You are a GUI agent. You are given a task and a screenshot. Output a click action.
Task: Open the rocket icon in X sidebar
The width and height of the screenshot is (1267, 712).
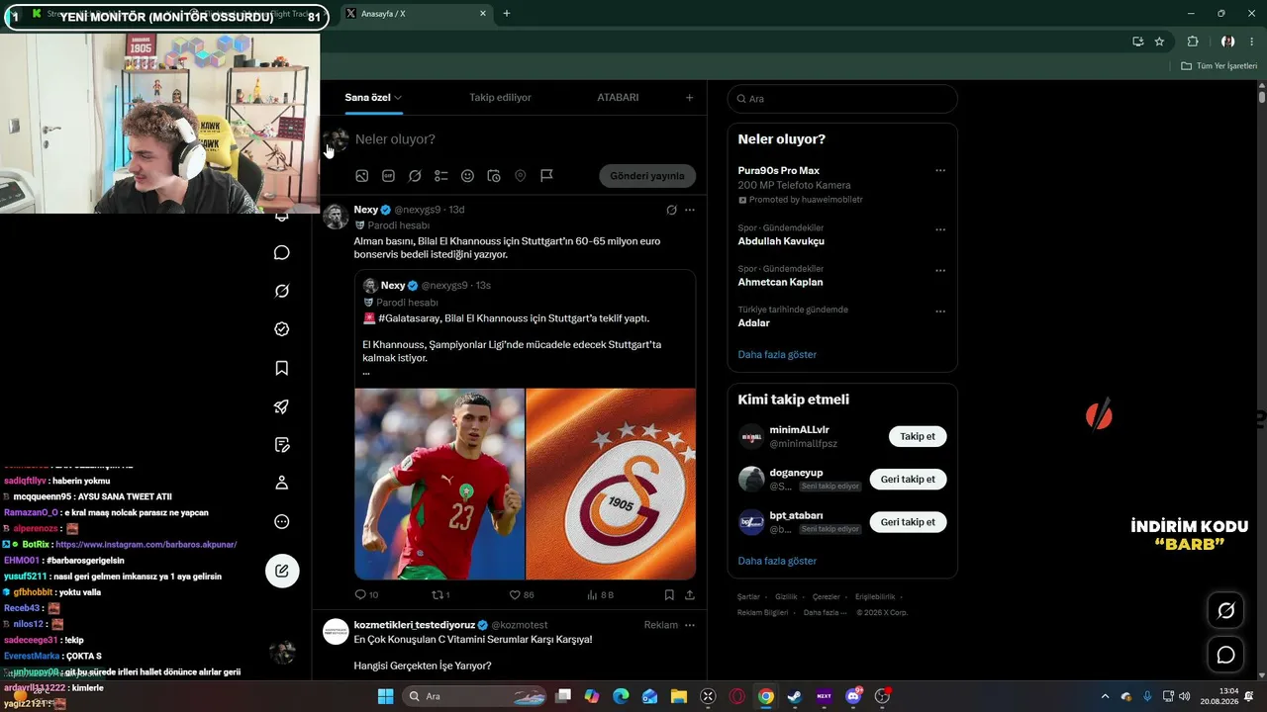click(282, 406)
